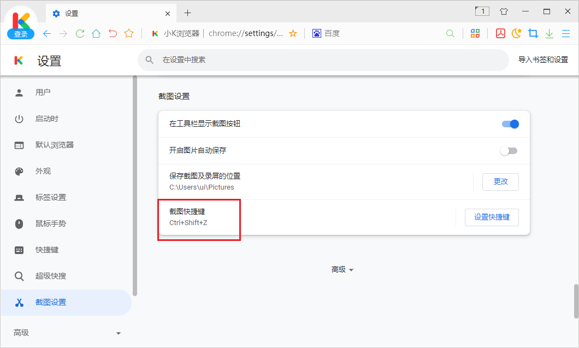The width and height of the screenshot is (579, 348).
Task: Expand the 高级 section in the sidebar
Action: (x=67, y=333)
